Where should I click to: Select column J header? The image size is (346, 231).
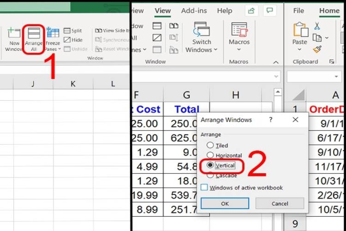33,84
